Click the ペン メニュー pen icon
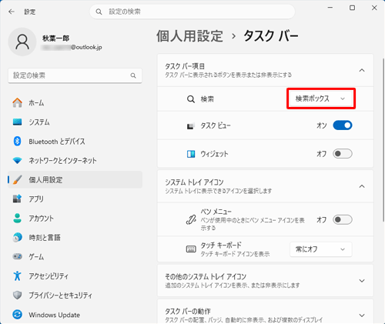 tap(191, 220)
